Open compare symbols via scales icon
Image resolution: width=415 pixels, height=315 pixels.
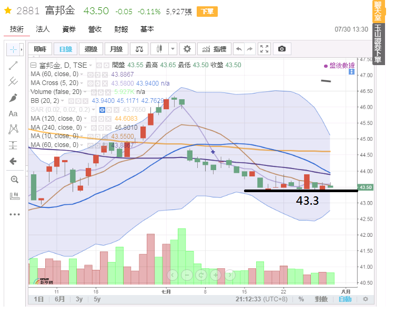[x=139, y=49]
